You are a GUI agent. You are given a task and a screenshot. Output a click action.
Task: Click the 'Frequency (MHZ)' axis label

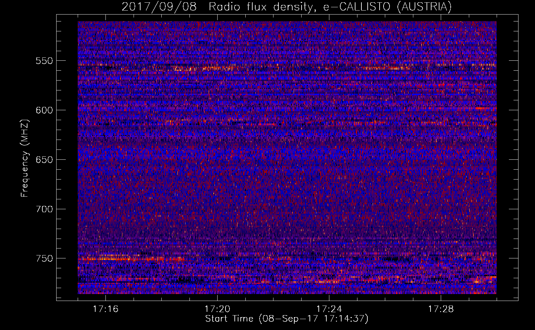[x=25, y=158]
